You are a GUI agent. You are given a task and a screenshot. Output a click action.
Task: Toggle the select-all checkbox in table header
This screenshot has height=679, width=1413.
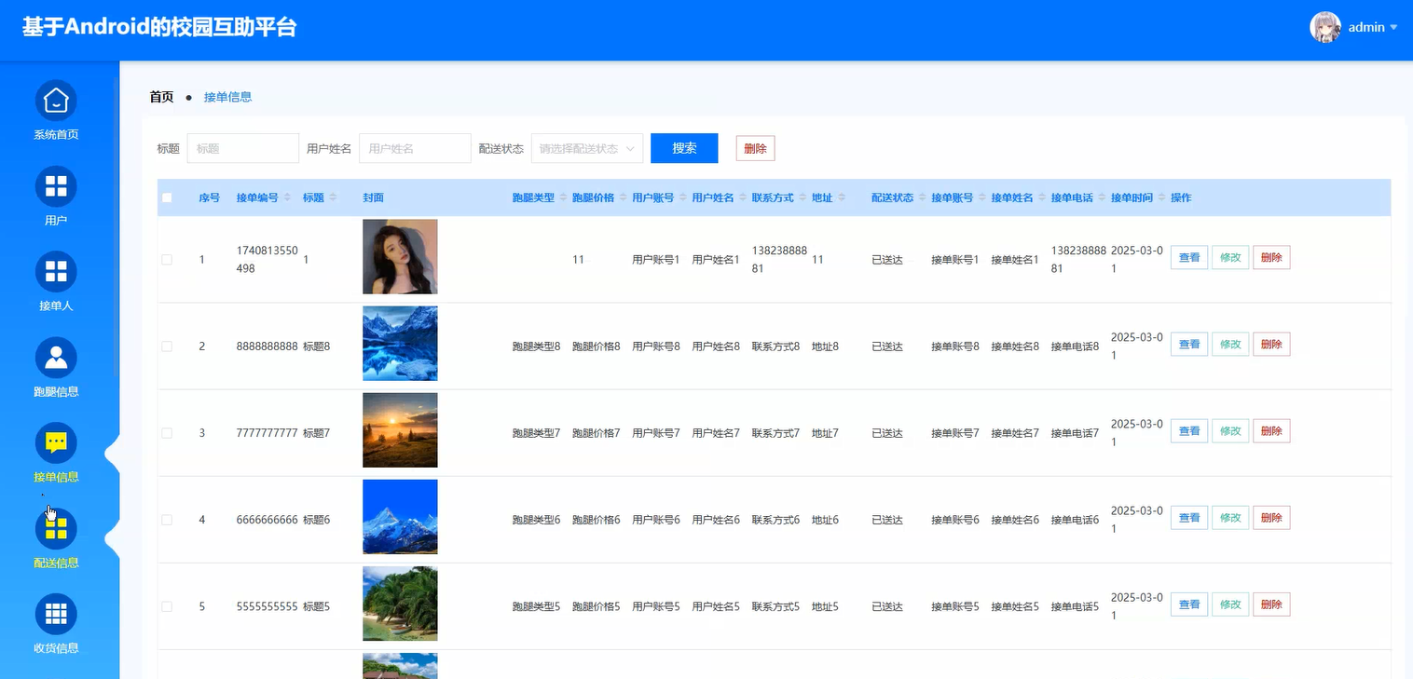(x=168, y=197)
